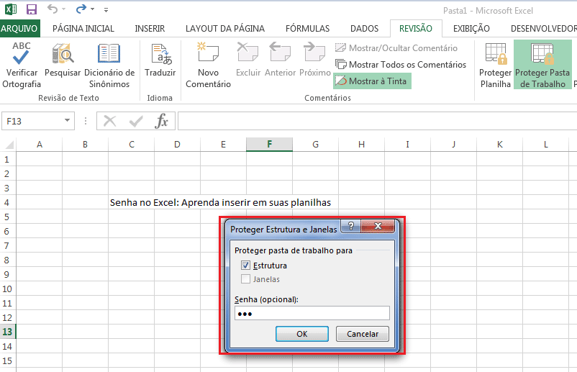Image resolution: width=577 pixels, height=372 pixels.
Task: Open the Pesquisar research tool
Action: (63, 55)
